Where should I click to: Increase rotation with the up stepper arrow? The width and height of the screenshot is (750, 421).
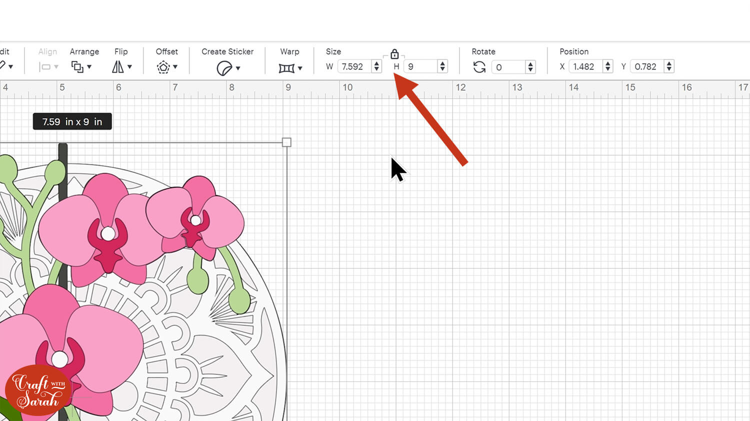point(530,64)
